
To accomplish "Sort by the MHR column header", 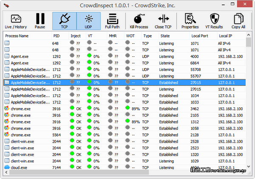I will (116, 36).
